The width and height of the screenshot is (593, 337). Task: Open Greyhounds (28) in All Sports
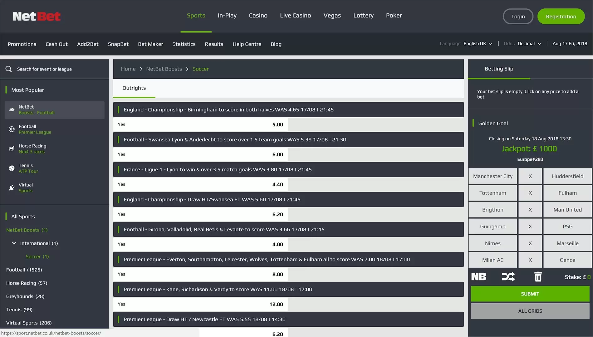[x=25, y=296]
